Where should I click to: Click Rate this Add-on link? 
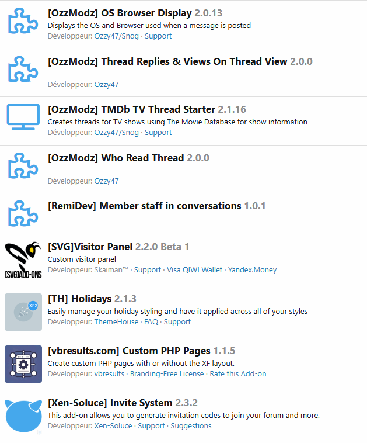coord(238,374)
